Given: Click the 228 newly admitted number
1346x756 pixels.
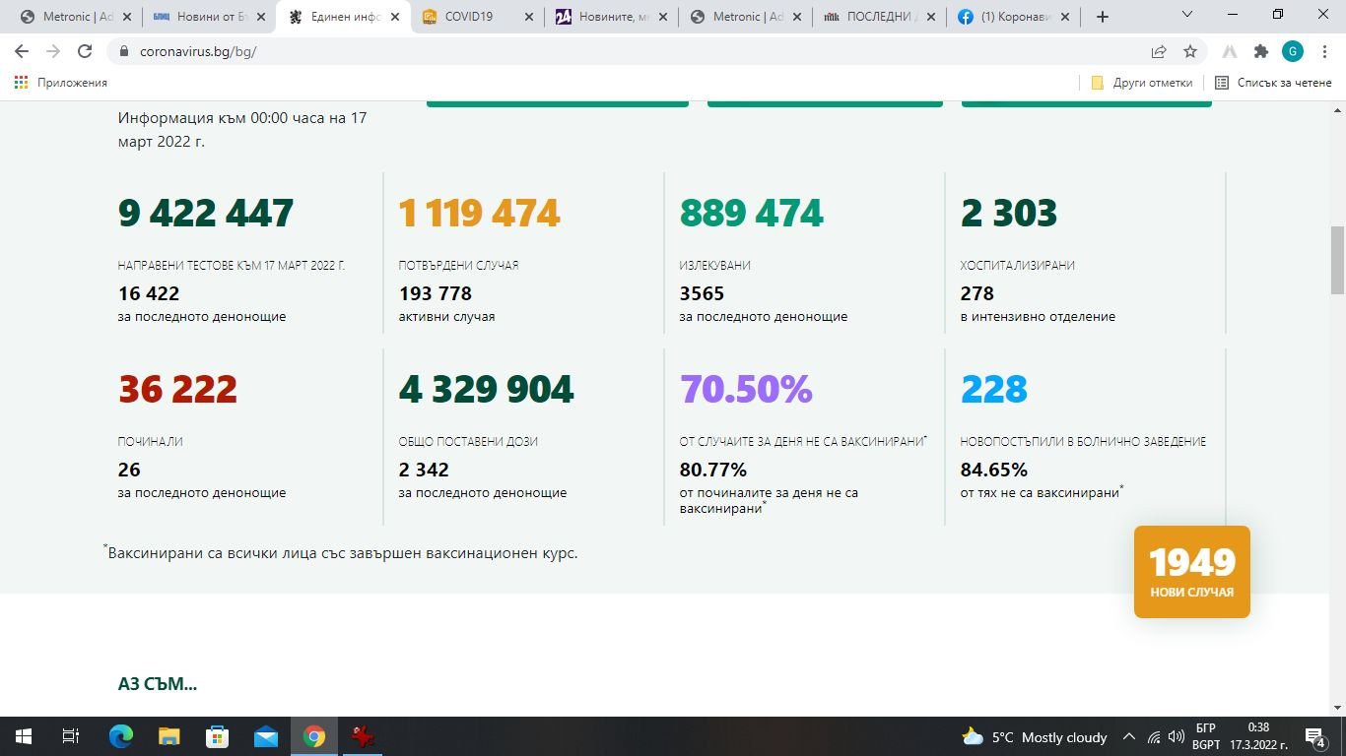Looking at the screenshot, I should point(994,389).
